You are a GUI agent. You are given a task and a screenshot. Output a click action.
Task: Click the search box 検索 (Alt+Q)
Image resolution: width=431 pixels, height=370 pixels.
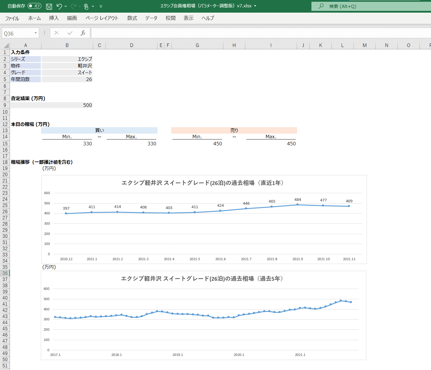click(x=371, y=6)
